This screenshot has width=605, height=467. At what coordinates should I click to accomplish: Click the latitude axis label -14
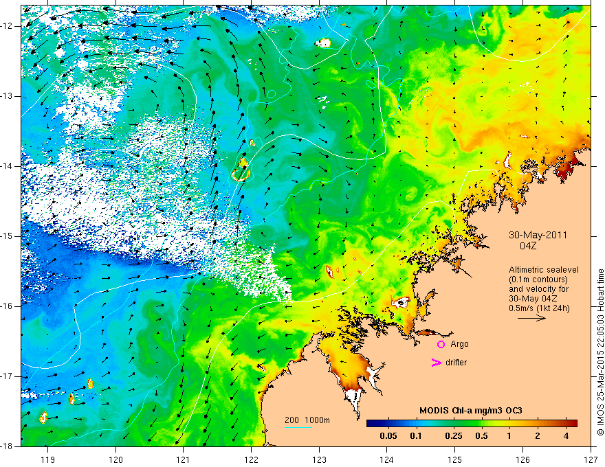point(8,166)
